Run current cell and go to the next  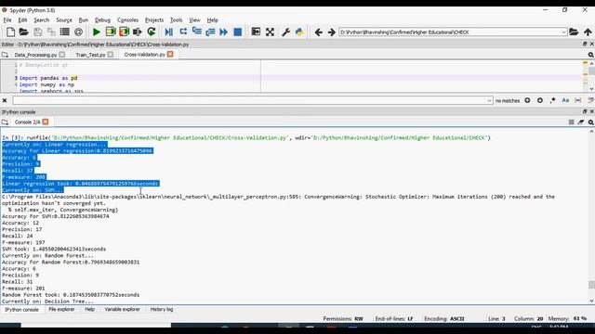click(x=124, y=32)
